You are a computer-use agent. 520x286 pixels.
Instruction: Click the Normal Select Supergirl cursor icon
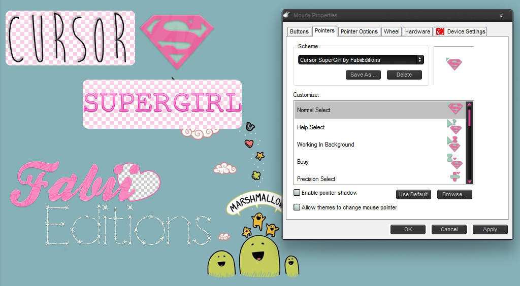tap(455, 108)
